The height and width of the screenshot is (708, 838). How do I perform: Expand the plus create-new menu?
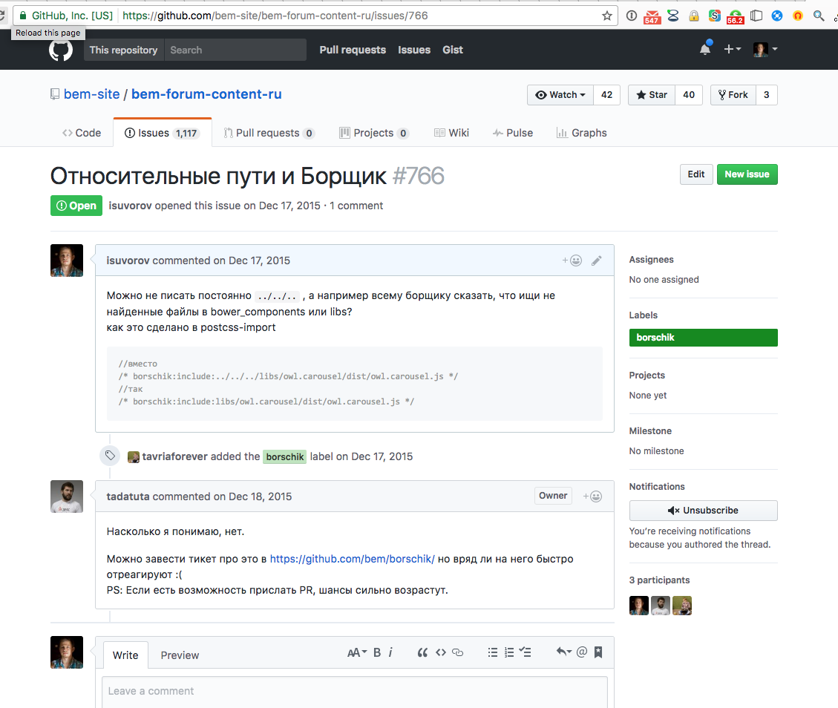click(x=732, y=49)
